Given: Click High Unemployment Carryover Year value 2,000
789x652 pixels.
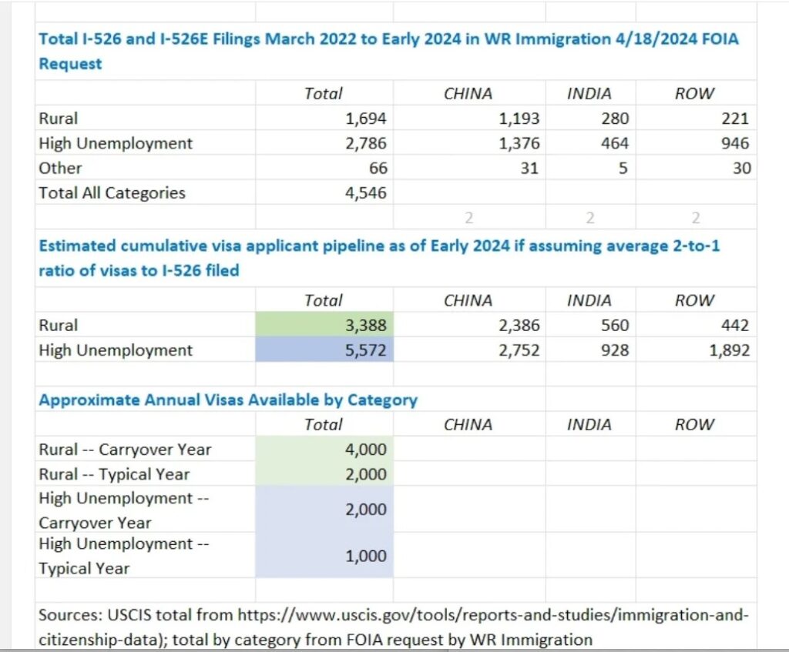Looking at the screenshot, I should pos(366,510).
